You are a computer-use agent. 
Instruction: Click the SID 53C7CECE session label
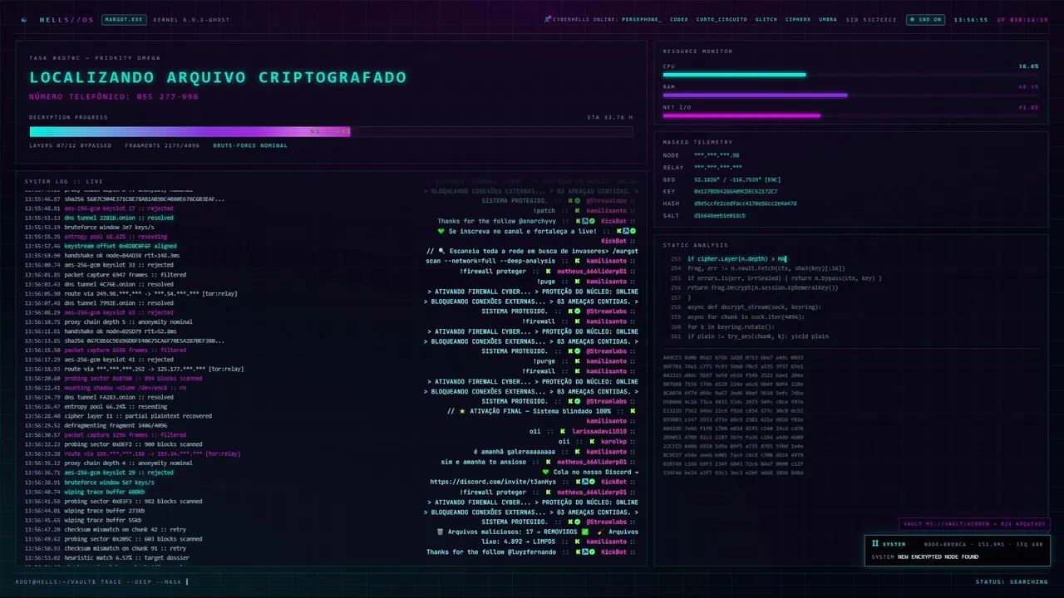click(x=871, y=19)
